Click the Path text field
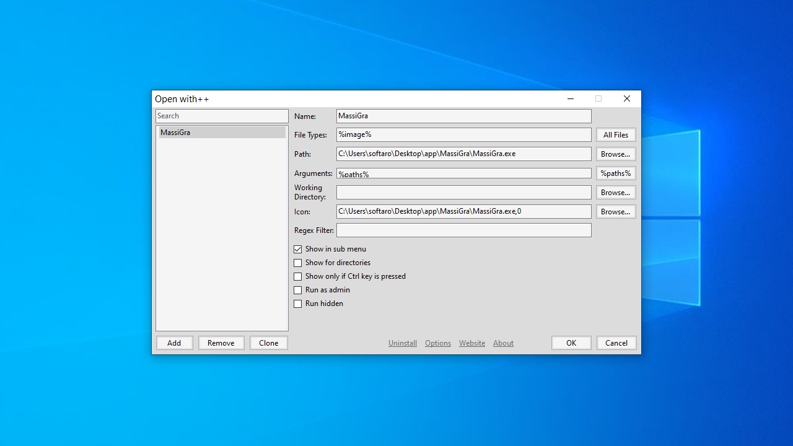Screen dimensions: 793x446 464,154
